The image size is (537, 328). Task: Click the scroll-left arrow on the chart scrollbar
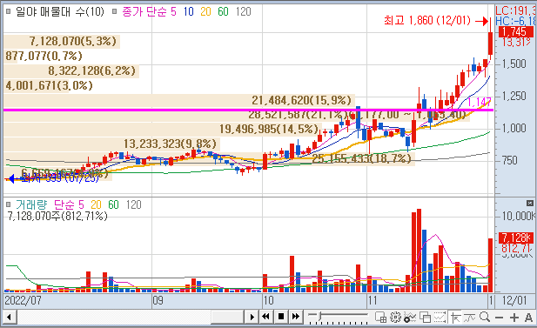point(10,317)
